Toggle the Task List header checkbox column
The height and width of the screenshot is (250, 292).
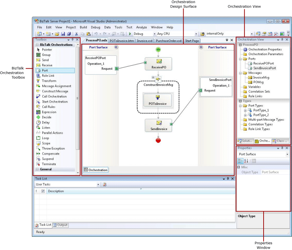click(43, 191)
